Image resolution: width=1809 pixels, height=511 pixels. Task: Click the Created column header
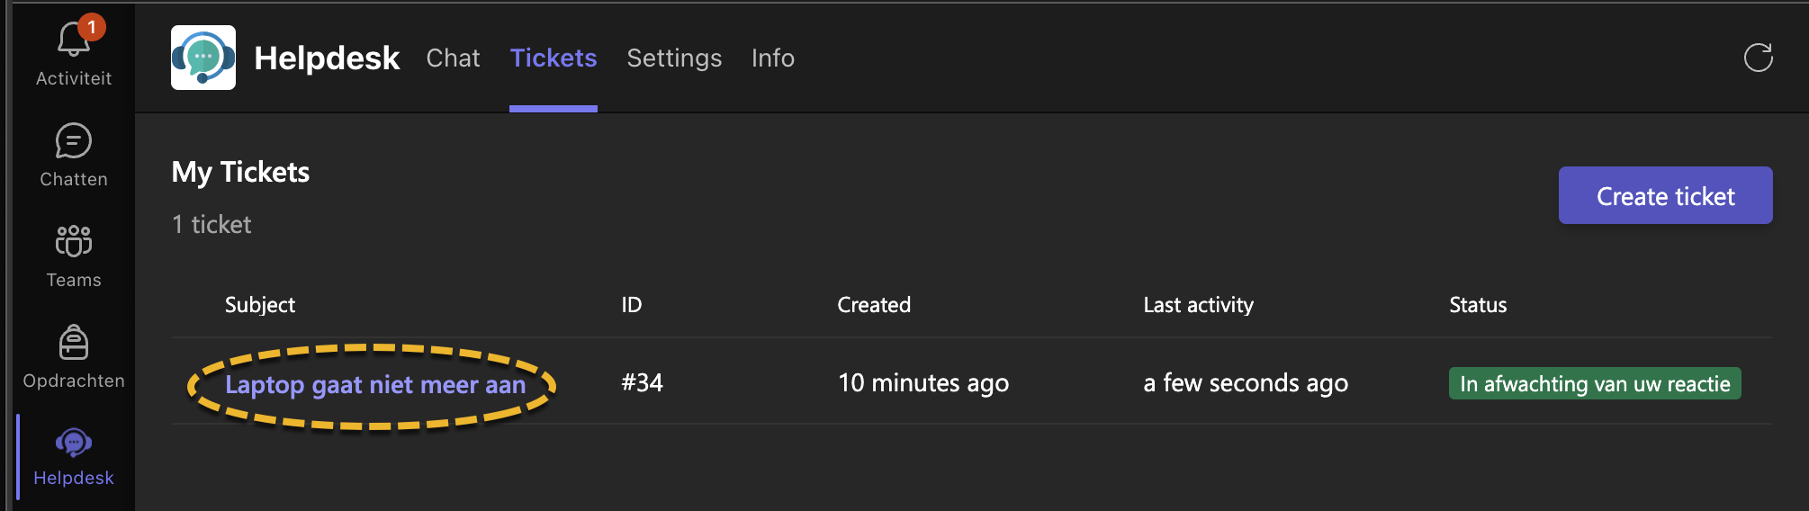[874, 305]
